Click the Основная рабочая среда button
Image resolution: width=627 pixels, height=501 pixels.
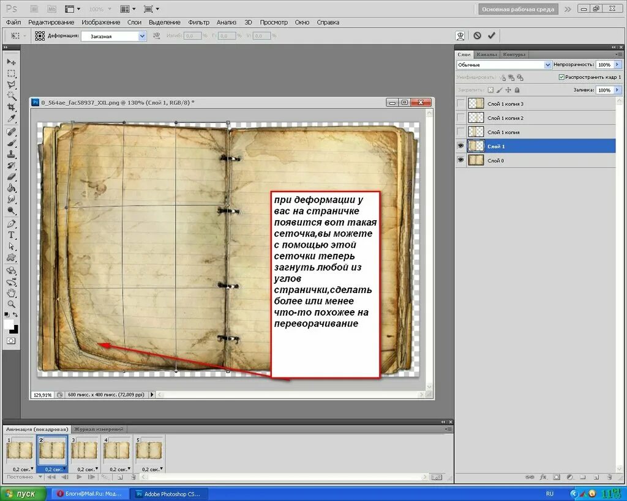click(518, 9)
